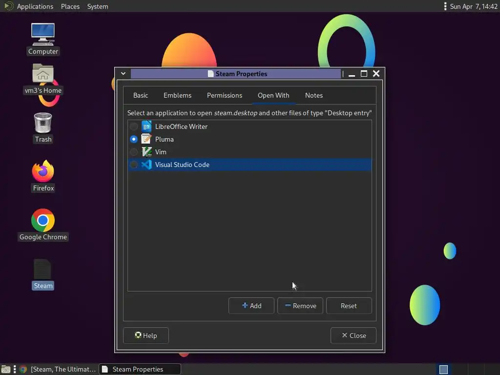The image size is (500, 375).
Task: Maximize the Steam Properties window
Action: point(364,74)
